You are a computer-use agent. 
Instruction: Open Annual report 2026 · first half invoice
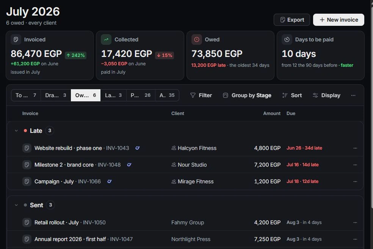click(x=70, y=239)
